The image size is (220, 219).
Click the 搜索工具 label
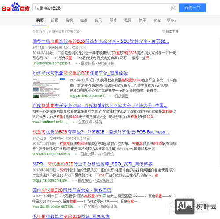(x=172, y=32)
